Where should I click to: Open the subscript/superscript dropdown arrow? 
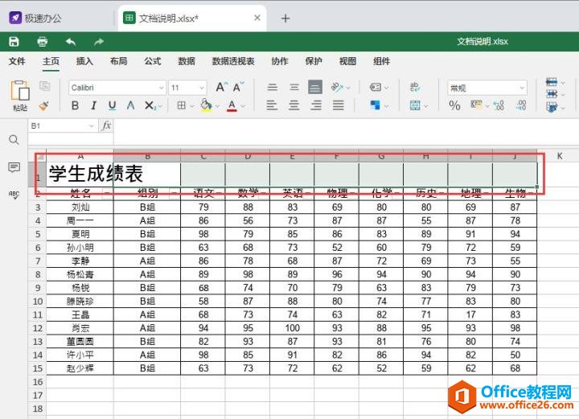click(x=160, y=107)
